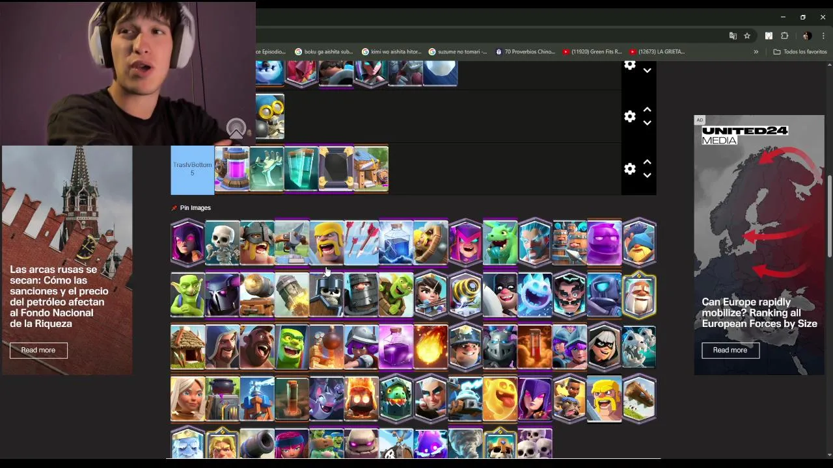
Task: Pick the Cannon card in bottom row
Action: tap(257, 444)
